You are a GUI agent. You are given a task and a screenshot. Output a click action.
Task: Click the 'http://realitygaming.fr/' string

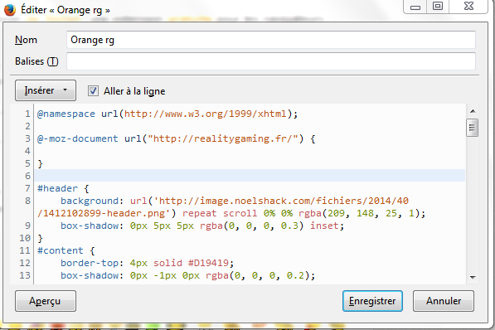click(222, 138)
